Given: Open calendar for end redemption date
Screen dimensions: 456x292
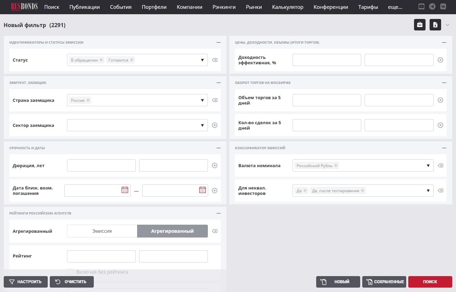Looking at the screenshot, I should coord(202,190).
